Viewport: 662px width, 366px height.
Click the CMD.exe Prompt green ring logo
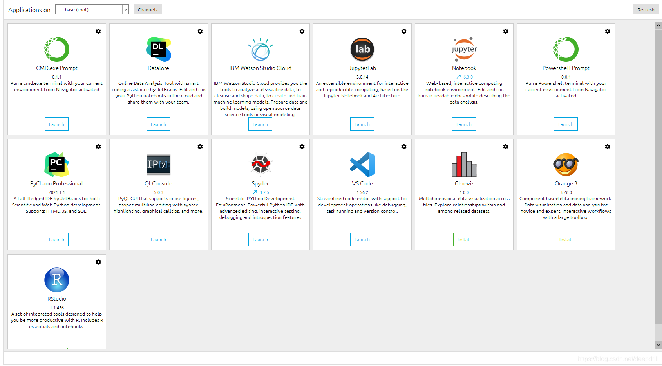pos(57,49)
